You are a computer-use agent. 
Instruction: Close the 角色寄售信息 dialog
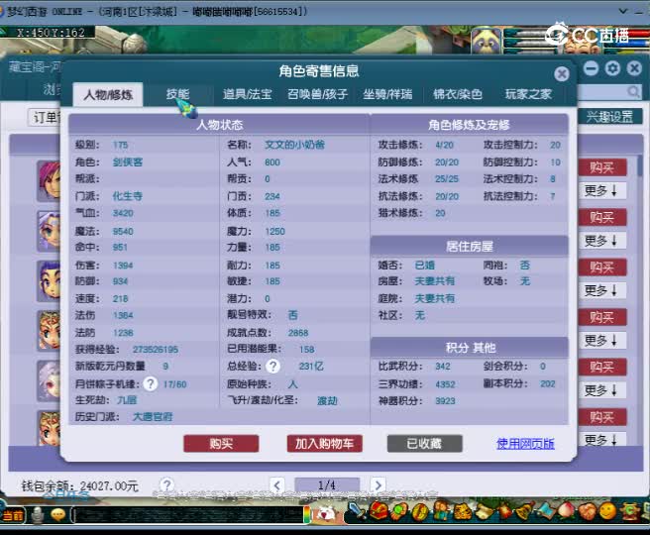(561, 74)
